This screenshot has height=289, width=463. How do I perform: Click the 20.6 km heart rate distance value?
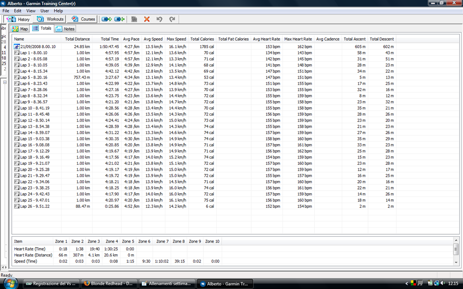(x=111, y=255)
